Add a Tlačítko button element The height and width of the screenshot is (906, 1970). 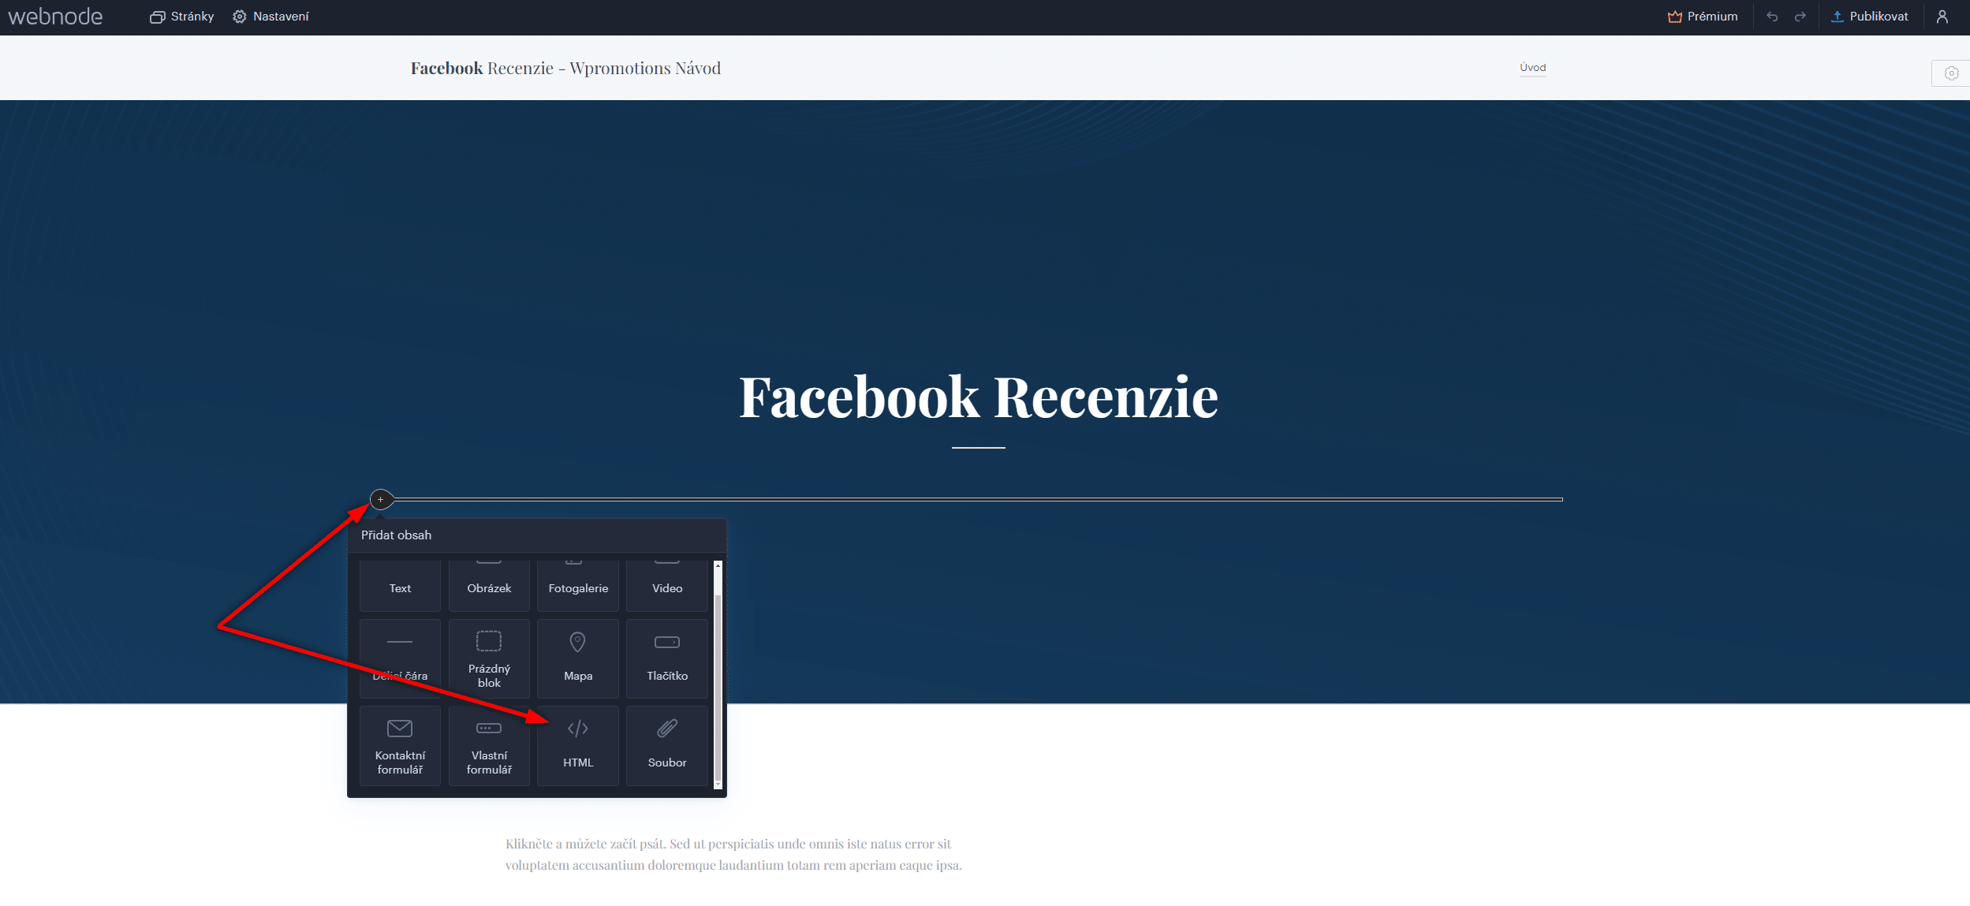point(666,658)
